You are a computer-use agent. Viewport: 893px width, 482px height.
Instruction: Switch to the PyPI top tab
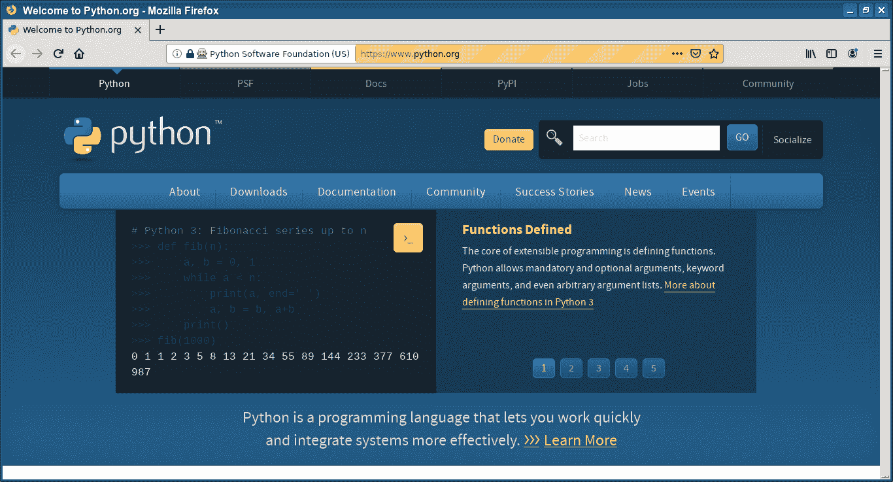tap(507, 83)
